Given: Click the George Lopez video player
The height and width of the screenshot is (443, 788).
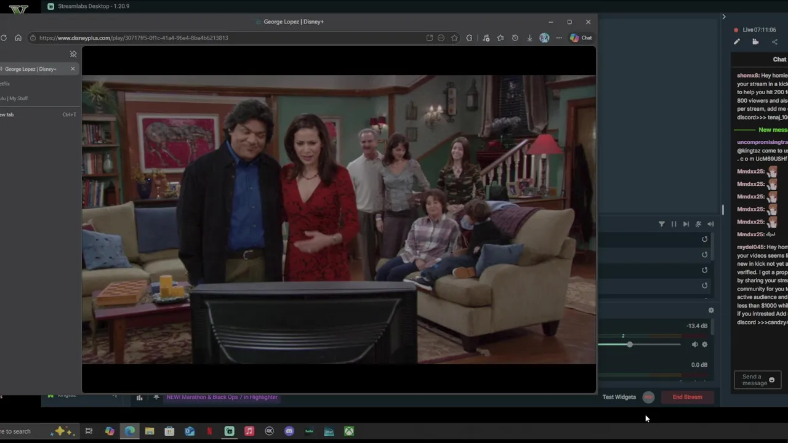Looking at the screenshot, I should (x=339, y=220).
